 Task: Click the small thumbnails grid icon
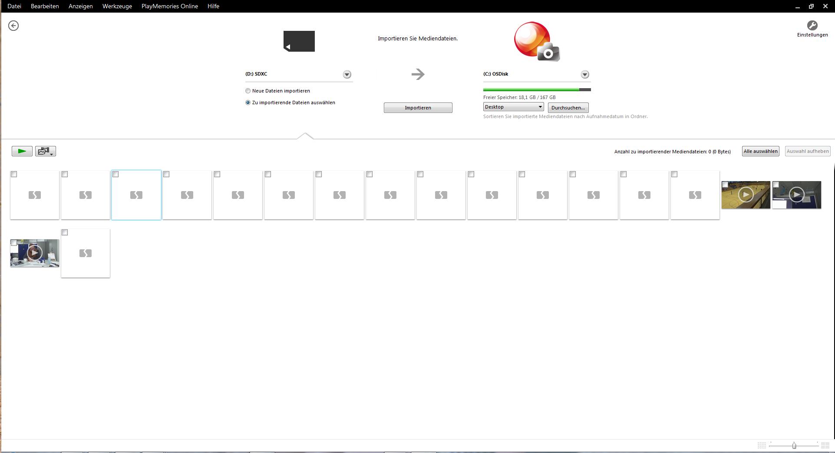click(x=762, y=446)
